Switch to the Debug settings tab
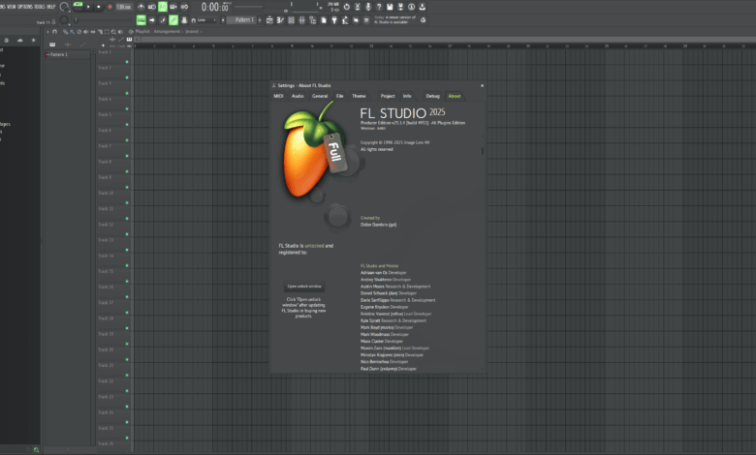Viewport: 756px width, 455px height. (x=432, y=96)
